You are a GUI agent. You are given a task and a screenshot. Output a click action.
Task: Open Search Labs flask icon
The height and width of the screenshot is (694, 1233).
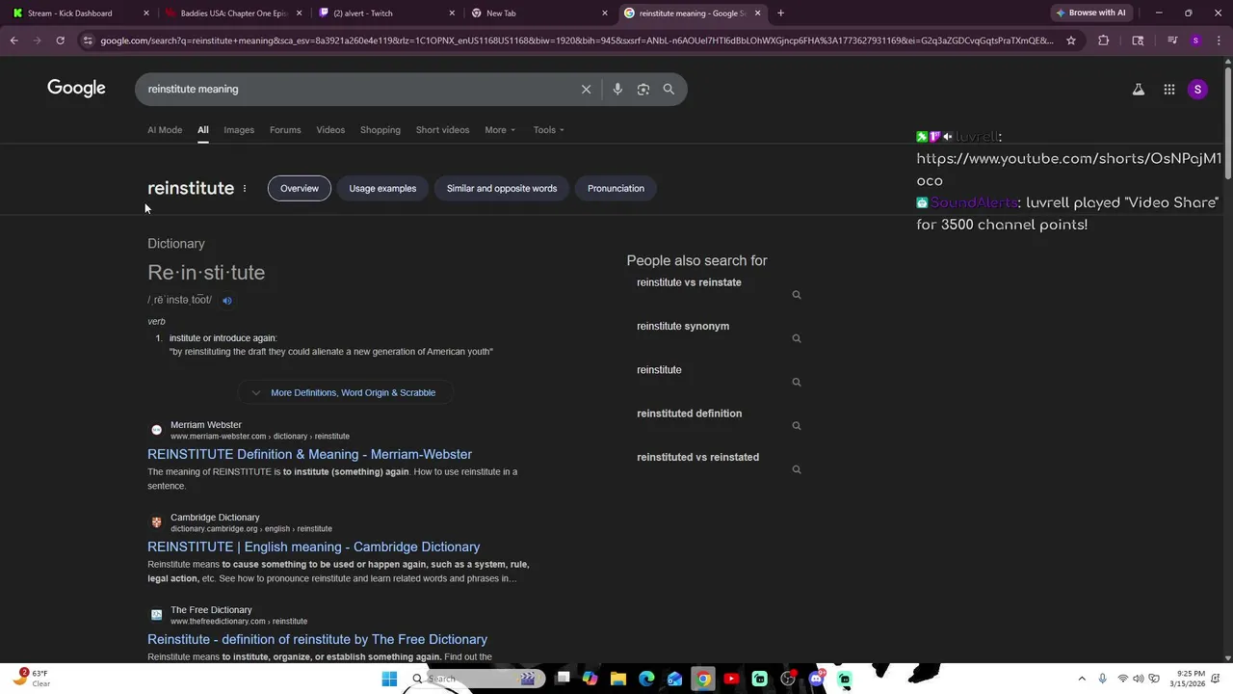coord(1138,90)
